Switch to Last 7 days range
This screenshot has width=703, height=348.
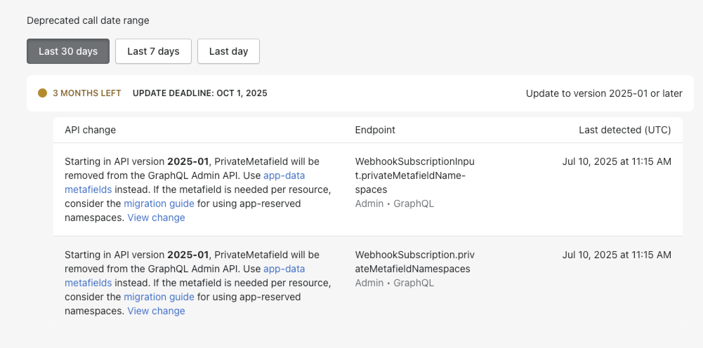153,51
